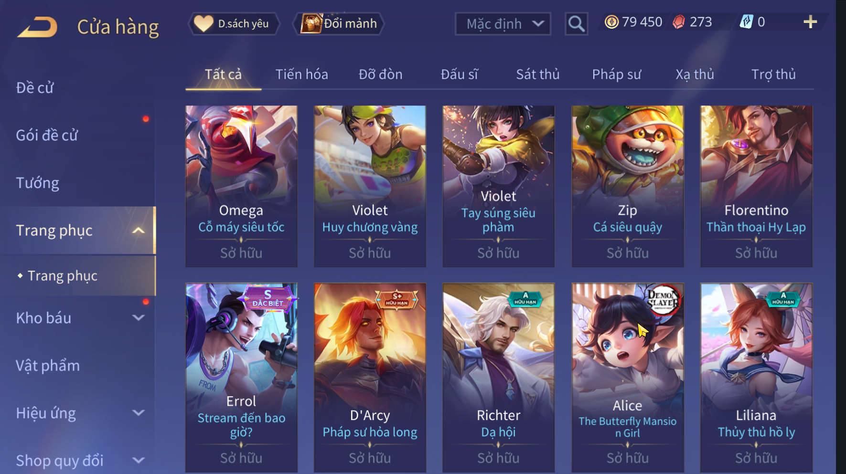Click the gold coin currency icon
This screenshot has width=846, height=474.
[x=611, y=22]
